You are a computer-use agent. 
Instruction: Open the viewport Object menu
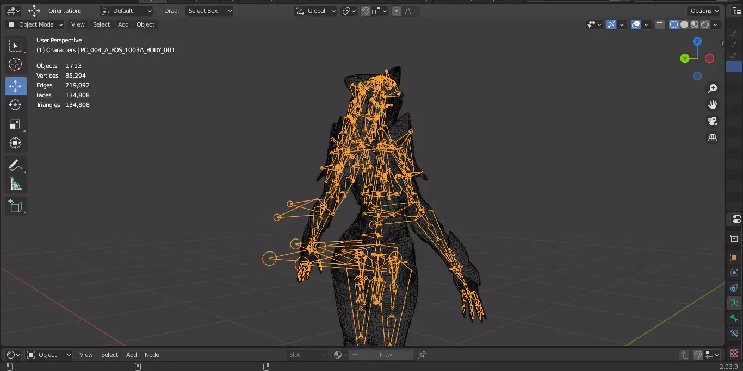[x=145, y=24]
